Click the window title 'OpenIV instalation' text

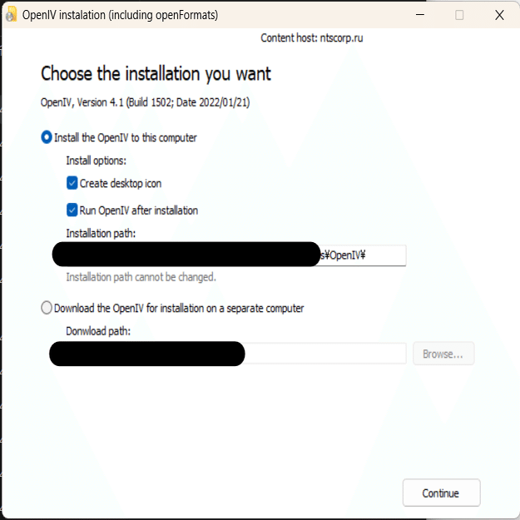pos(64,15)
